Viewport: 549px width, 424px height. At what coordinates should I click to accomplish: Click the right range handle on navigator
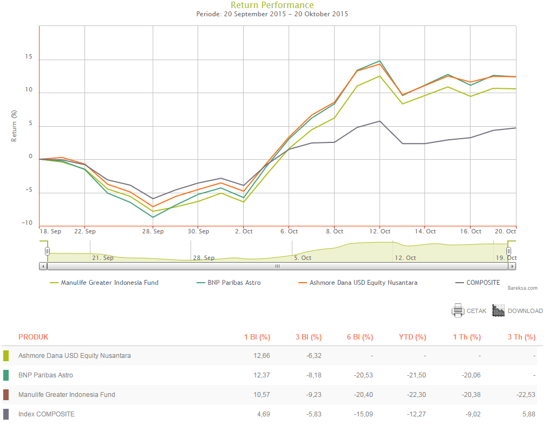click(509, 251)
